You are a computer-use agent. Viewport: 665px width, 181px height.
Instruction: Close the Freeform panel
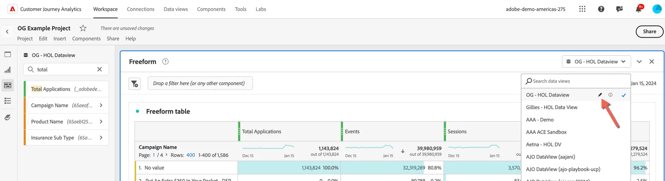coord(652,62)
